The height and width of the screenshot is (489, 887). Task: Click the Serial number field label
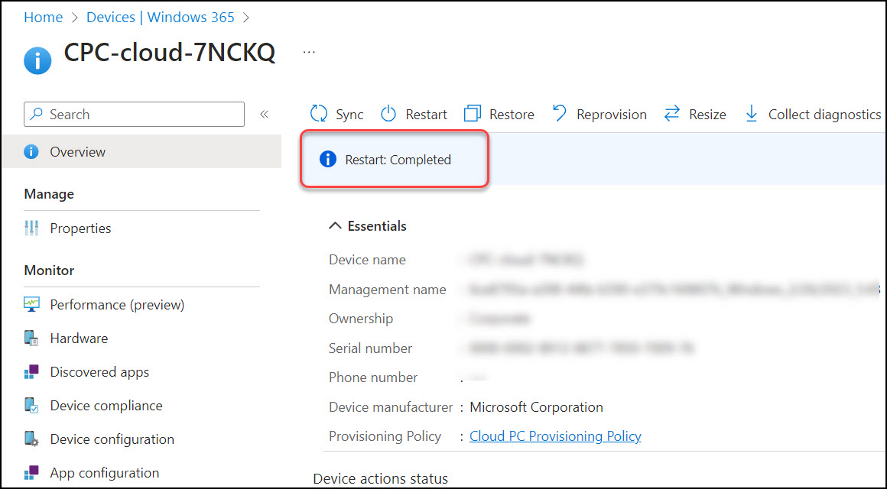click(x=371, y=348)
